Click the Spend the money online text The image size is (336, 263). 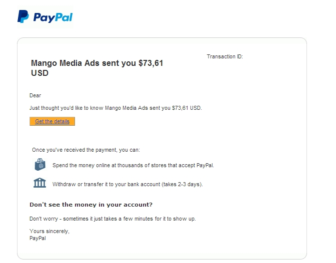tap(133, 165)
